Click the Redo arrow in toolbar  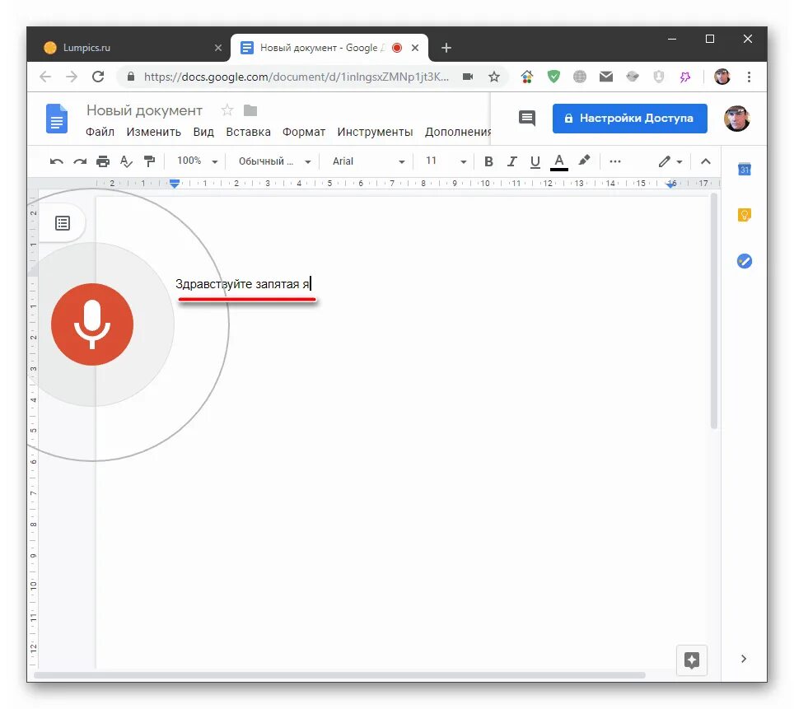coord(80,161)
